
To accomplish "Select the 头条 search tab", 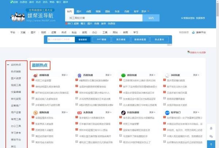I will coord(117,11).
